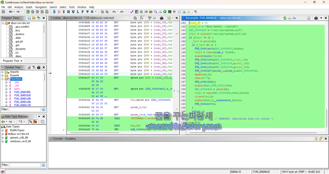Save the program with the main toolbar disk icon

click(3, 12)
